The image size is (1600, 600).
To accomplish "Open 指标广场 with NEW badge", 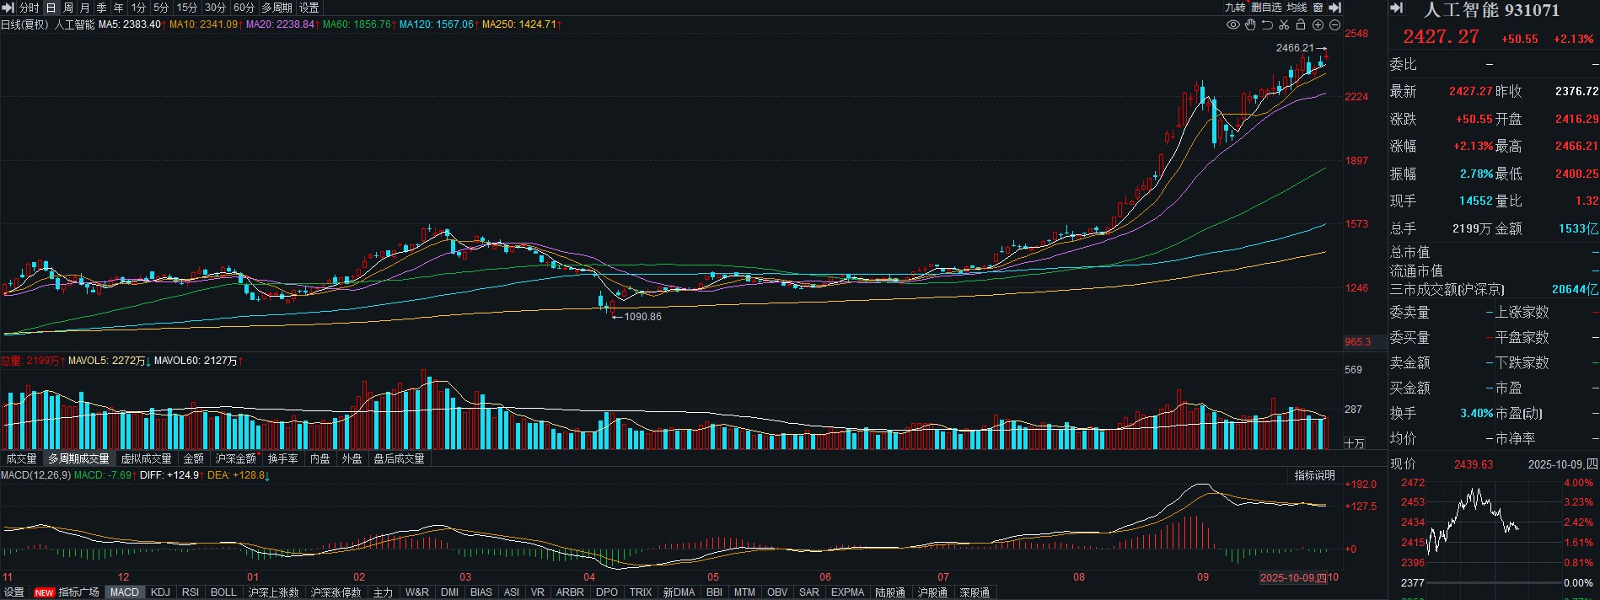I will tap(67, 592).
